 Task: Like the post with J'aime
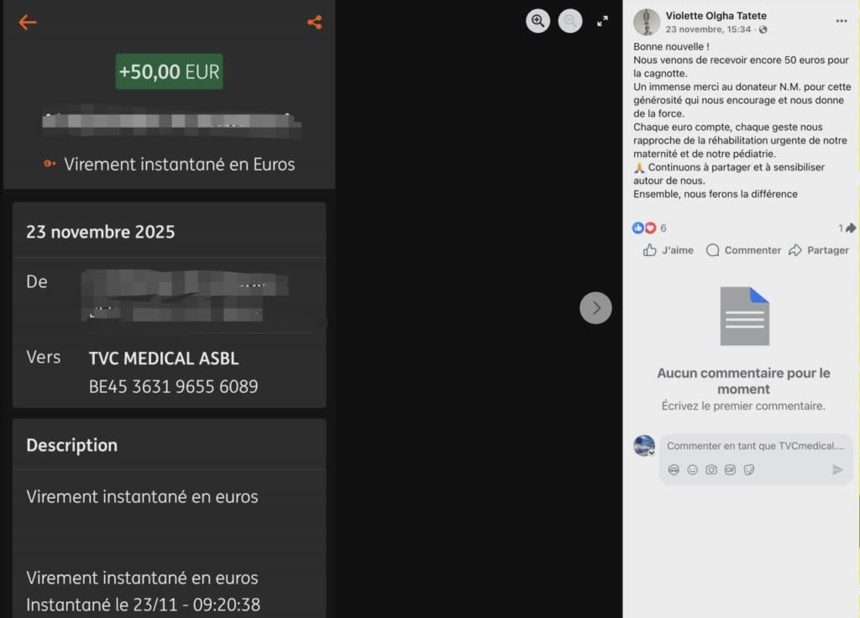point(668,250)
